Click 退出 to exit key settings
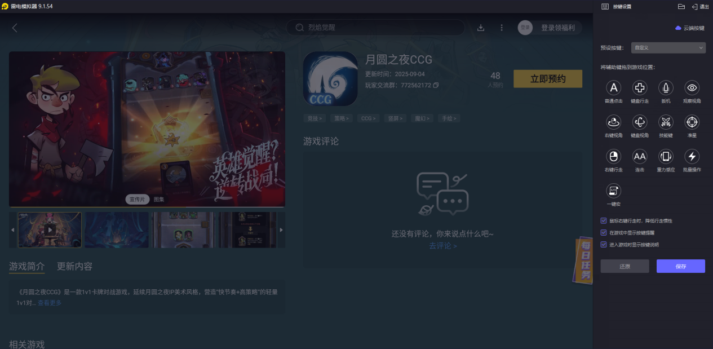This screenshot has width=713, height=349. (x=700, y=6)
